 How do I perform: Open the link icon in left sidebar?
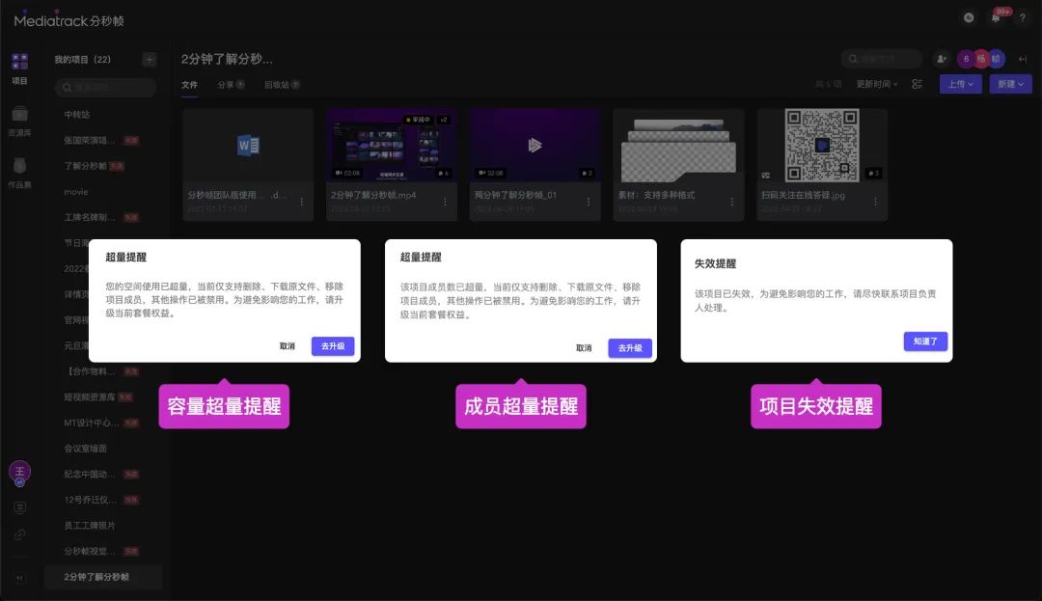[19, 534]
